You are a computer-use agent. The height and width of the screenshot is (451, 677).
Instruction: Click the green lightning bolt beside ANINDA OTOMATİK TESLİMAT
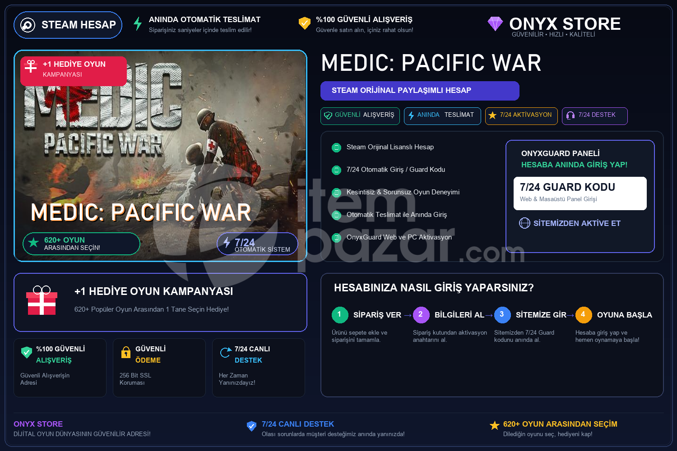138,23
